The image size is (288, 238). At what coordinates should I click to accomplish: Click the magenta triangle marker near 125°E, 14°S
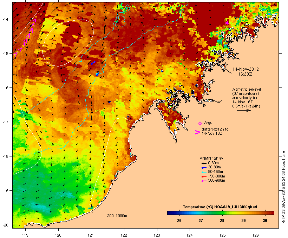[x=227, y=23]
